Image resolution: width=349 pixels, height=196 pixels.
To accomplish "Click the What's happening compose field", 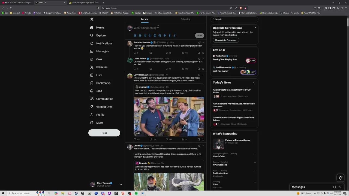I will point(169,28).
